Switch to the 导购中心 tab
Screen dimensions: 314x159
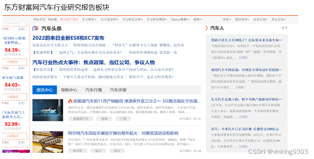pos(69,90)
